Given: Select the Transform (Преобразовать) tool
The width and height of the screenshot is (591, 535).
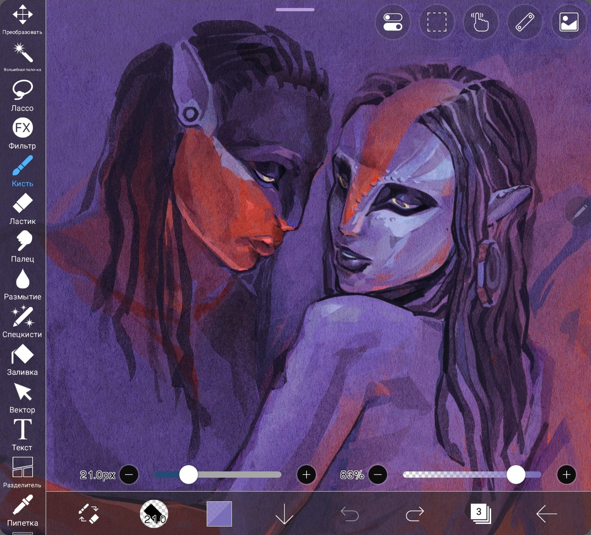Looking at the screenshot, I should coord(23,19).
